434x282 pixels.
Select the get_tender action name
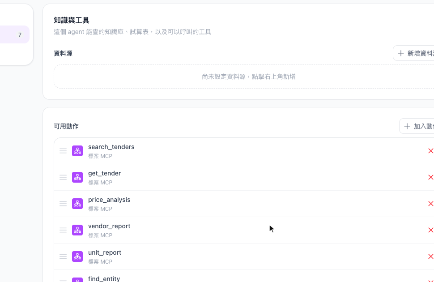tap(104, 173)
